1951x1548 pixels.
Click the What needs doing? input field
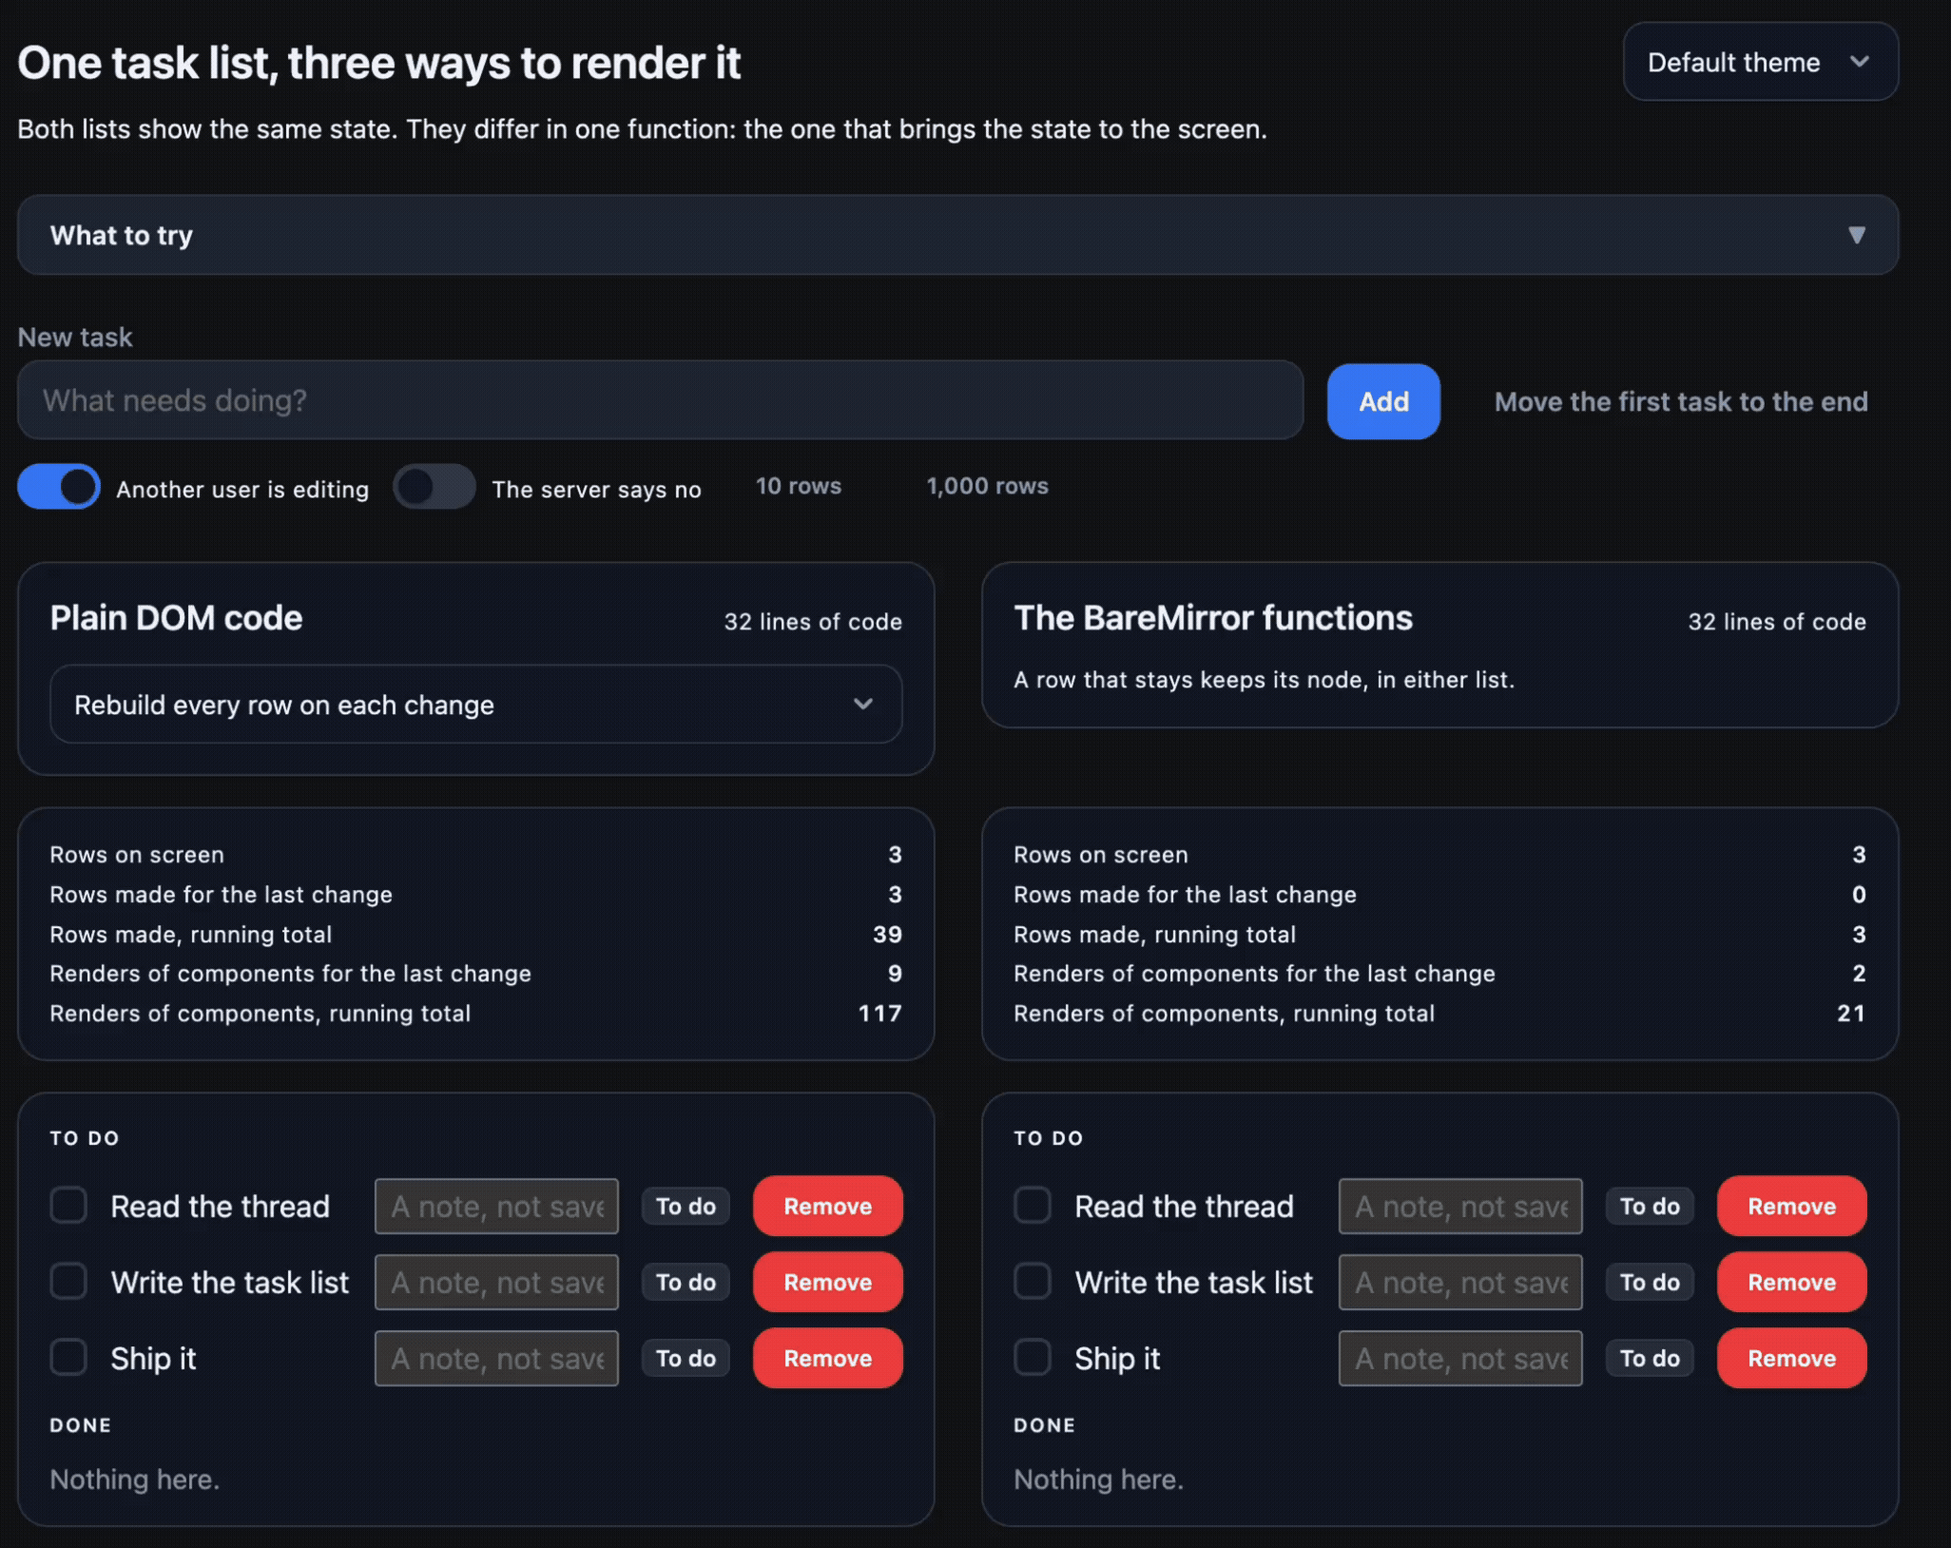pos(660,400)
